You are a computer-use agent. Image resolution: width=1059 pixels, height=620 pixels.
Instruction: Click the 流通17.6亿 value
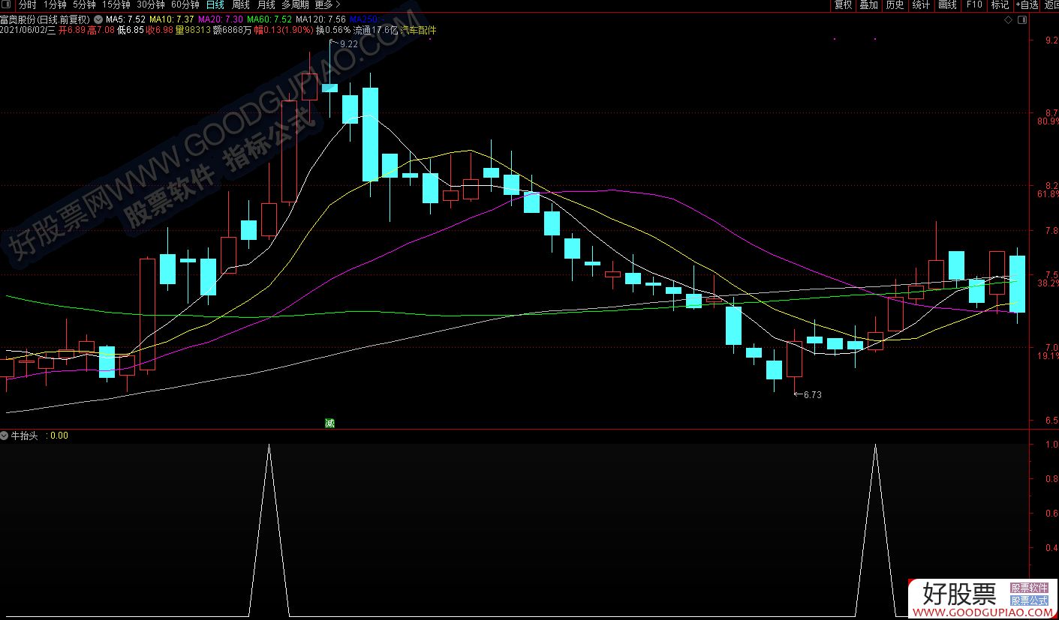(x=375, y=30)
